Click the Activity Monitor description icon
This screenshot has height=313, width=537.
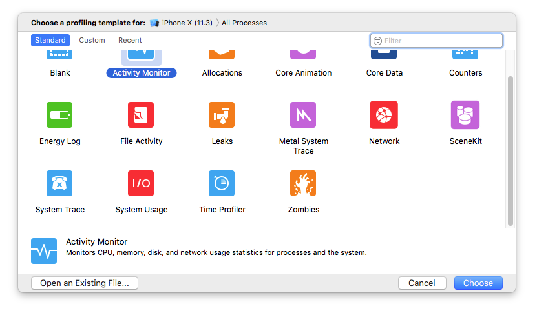pyautogui.click(x=44, y=251)
